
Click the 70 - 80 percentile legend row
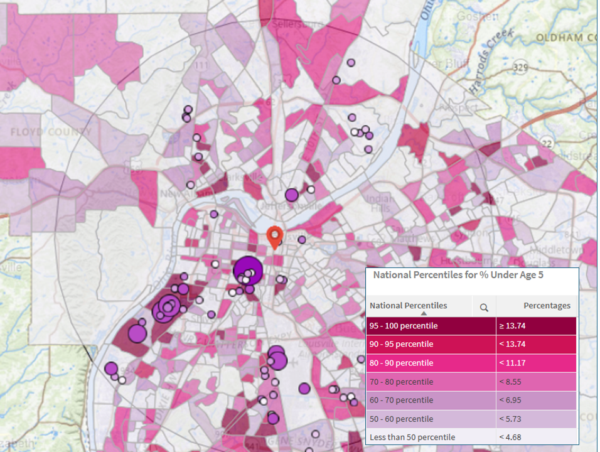(430, 381)
